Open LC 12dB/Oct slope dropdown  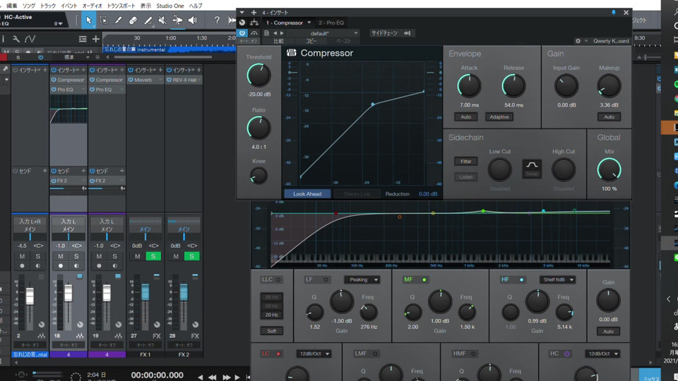[314, 353]
